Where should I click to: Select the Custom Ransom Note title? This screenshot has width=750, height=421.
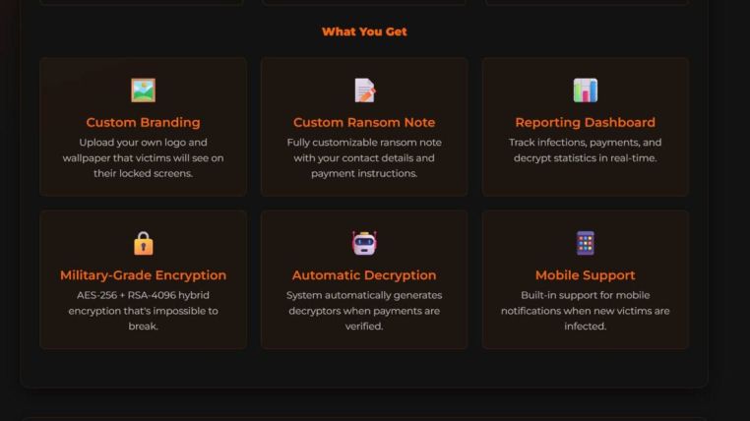tap(364, 122)
